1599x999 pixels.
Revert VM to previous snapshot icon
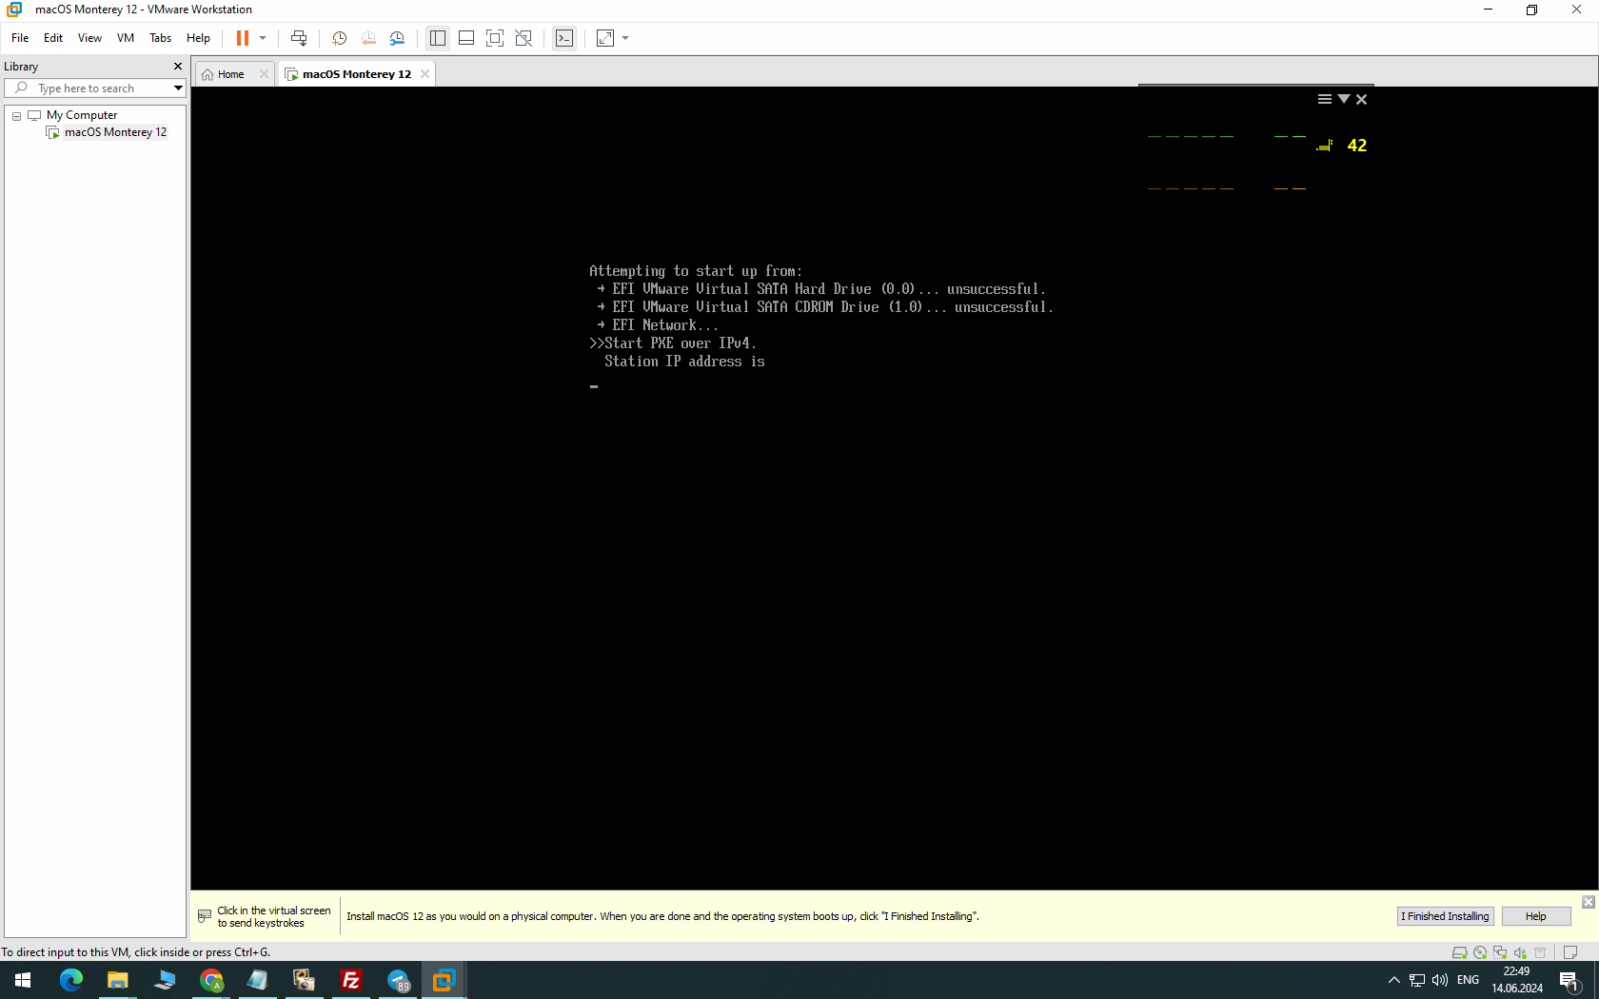point(368,38)
